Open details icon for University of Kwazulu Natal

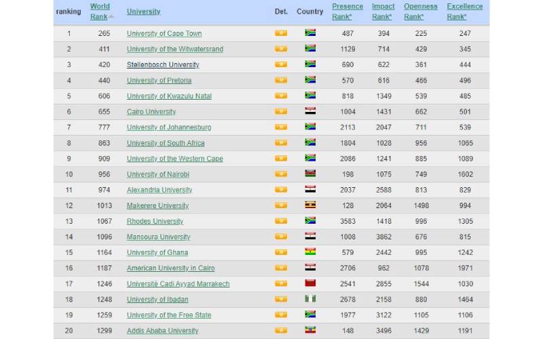coord(281,96)
